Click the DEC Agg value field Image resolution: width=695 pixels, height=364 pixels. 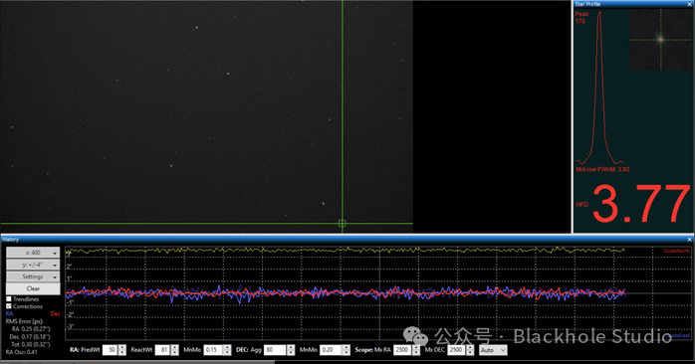275,350
